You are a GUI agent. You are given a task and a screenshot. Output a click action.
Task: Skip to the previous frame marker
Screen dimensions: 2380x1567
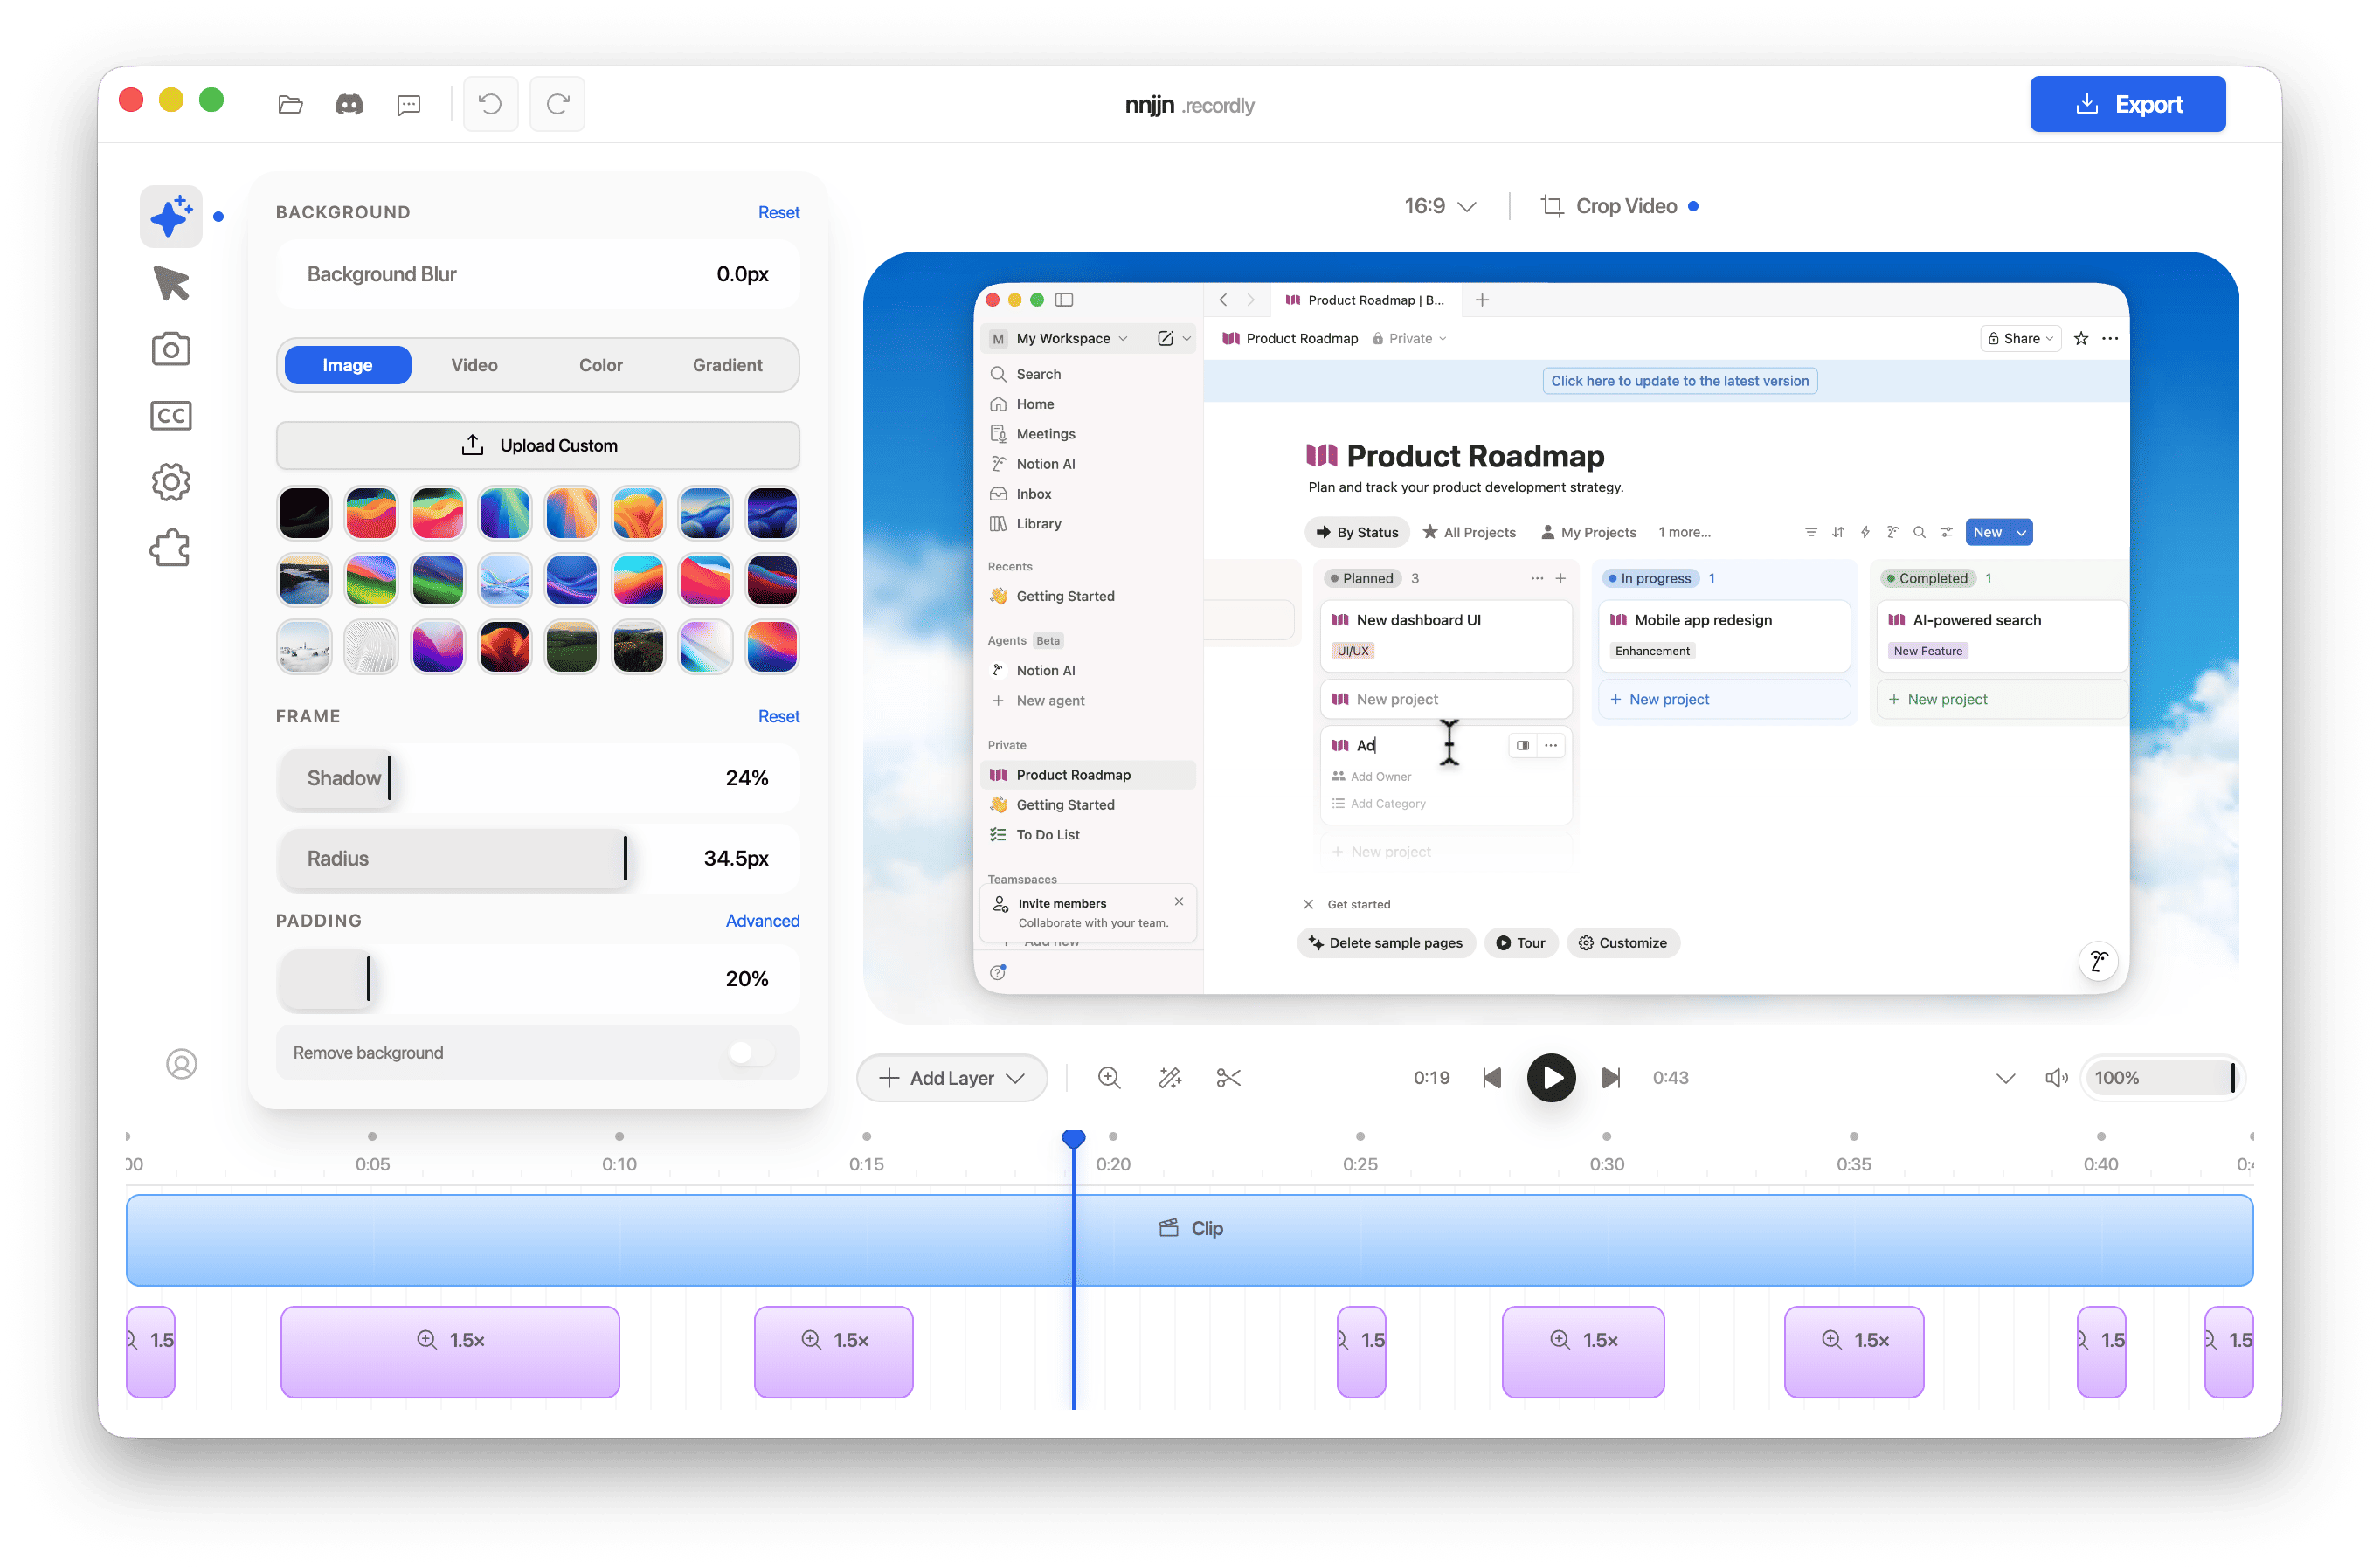pos(1491,1078)
